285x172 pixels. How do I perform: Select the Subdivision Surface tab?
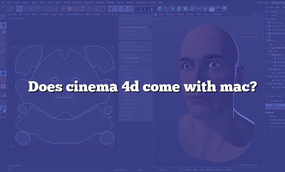click(275, 108)
